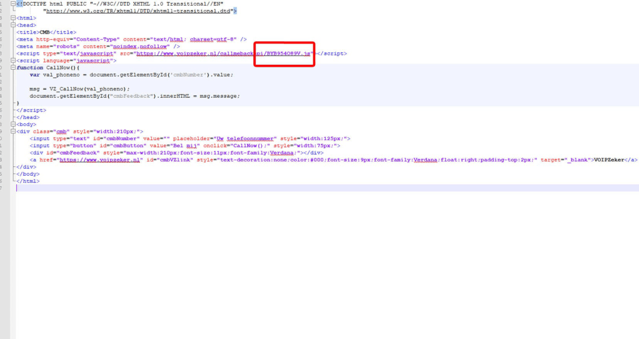This screenshot has height=339, width=639.
Task: Collapse the <head> tag fold marker
Action: [13, 25]
